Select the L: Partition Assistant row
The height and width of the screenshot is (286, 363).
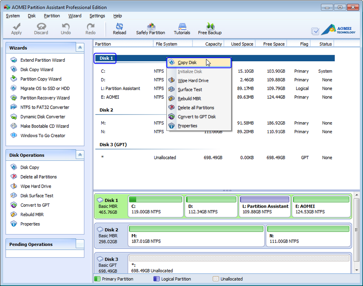(214, 89)
